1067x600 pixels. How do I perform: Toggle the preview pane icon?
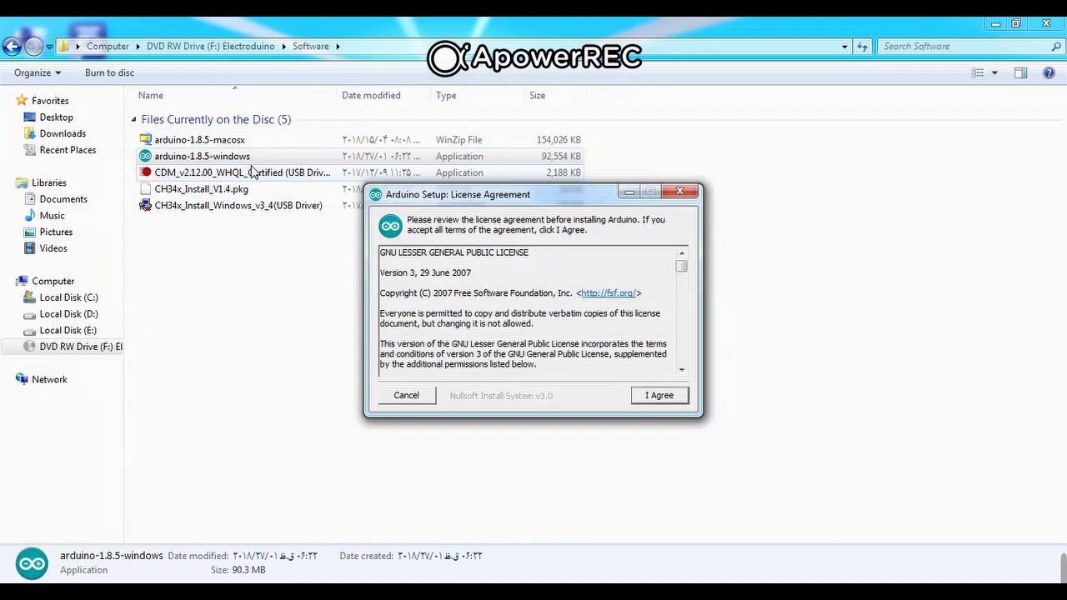1020,73
